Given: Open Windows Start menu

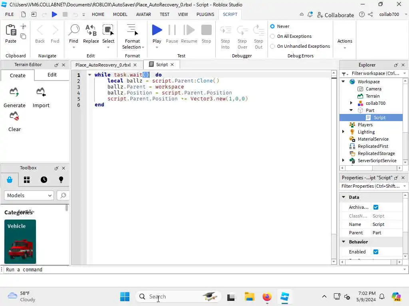Looking at the screenshot, I should coord(125,296).
